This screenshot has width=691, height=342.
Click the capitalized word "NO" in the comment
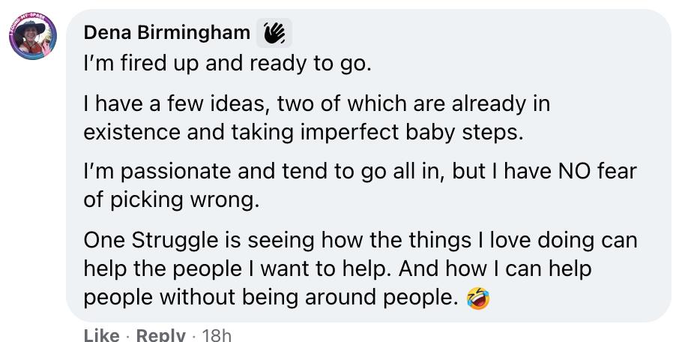click(x=575, y=171)
